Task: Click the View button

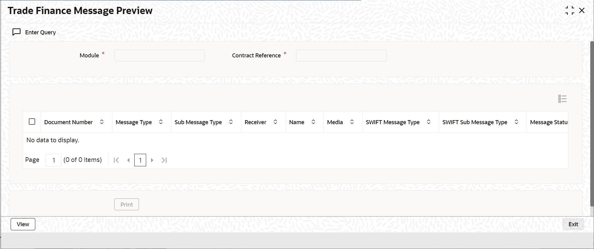Action: [x=23, y=224]
